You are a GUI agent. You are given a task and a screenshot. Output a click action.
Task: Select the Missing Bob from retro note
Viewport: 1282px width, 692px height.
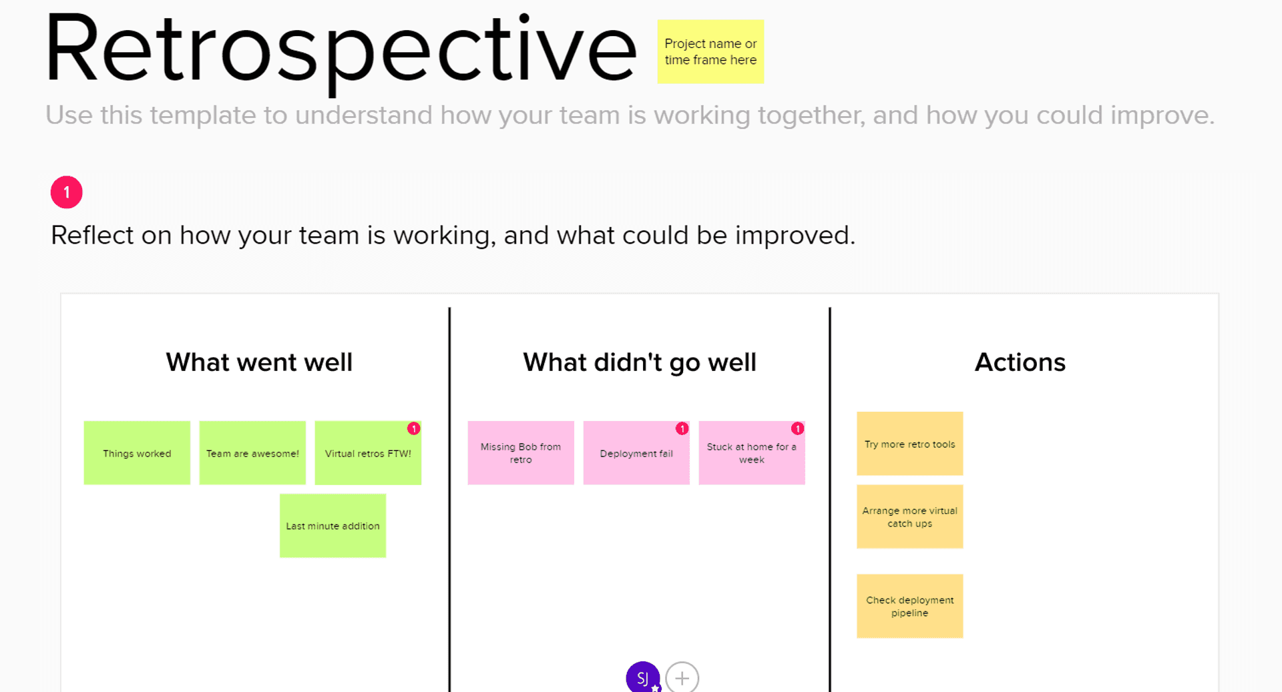tap(521, 453)
